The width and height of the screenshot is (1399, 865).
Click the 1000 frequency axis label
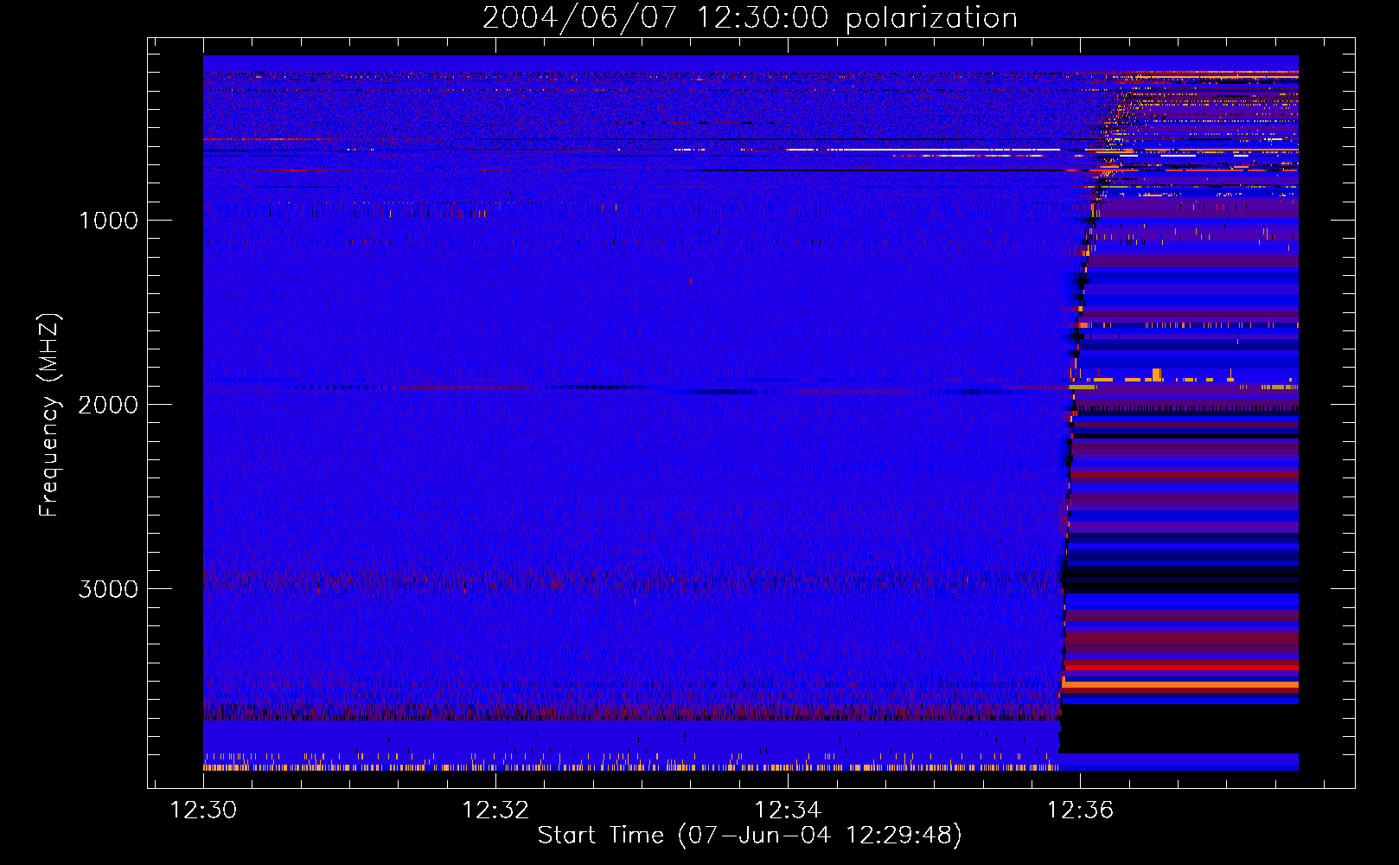(x=109, y=221)
